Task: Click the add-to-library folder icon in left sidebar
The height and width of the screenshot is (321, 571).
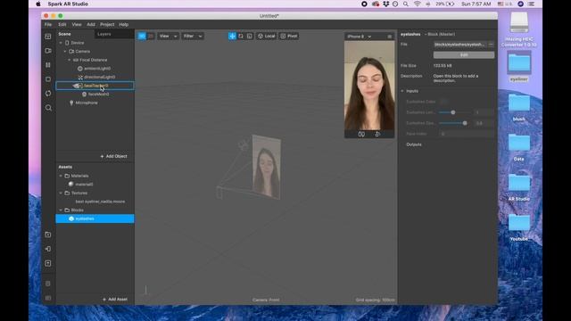Action: (48, 235)
